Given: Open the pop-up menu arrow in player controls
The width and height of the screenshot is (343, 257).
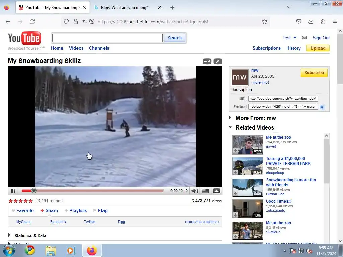Looking at the screenshot, I should (217, 191).
